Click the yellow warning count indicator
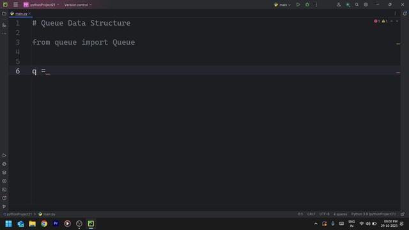 coord(385,21)
